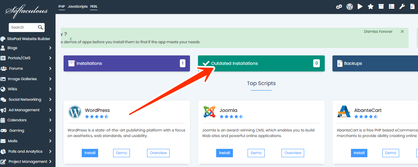This screenshot has height=167, width=418.
Task: Click the Project Management edit icon
Action: 3,162
